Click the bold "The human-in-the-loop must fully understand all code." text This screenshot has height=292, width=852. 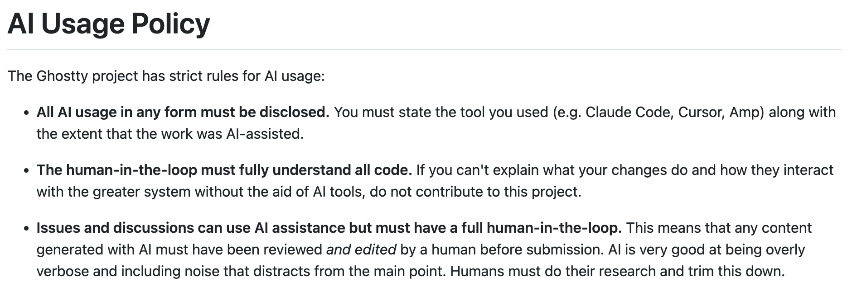tap(224, 170)
